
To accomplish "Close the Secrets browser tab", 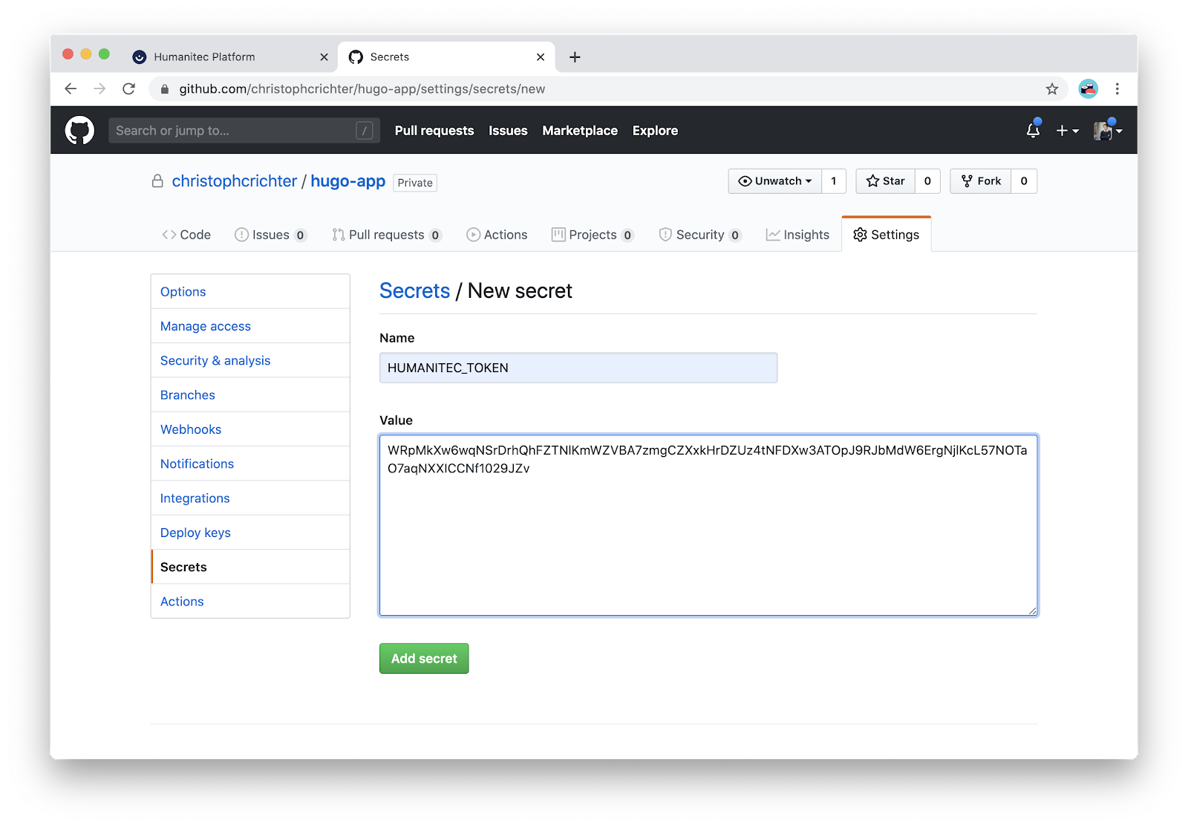I will 541,57.
